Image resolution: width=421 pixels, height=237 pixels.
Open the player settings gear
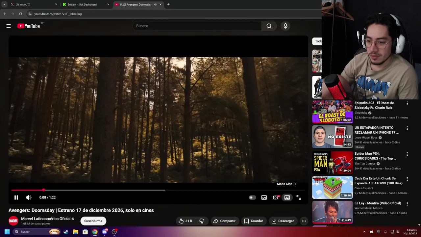(276, 197)
